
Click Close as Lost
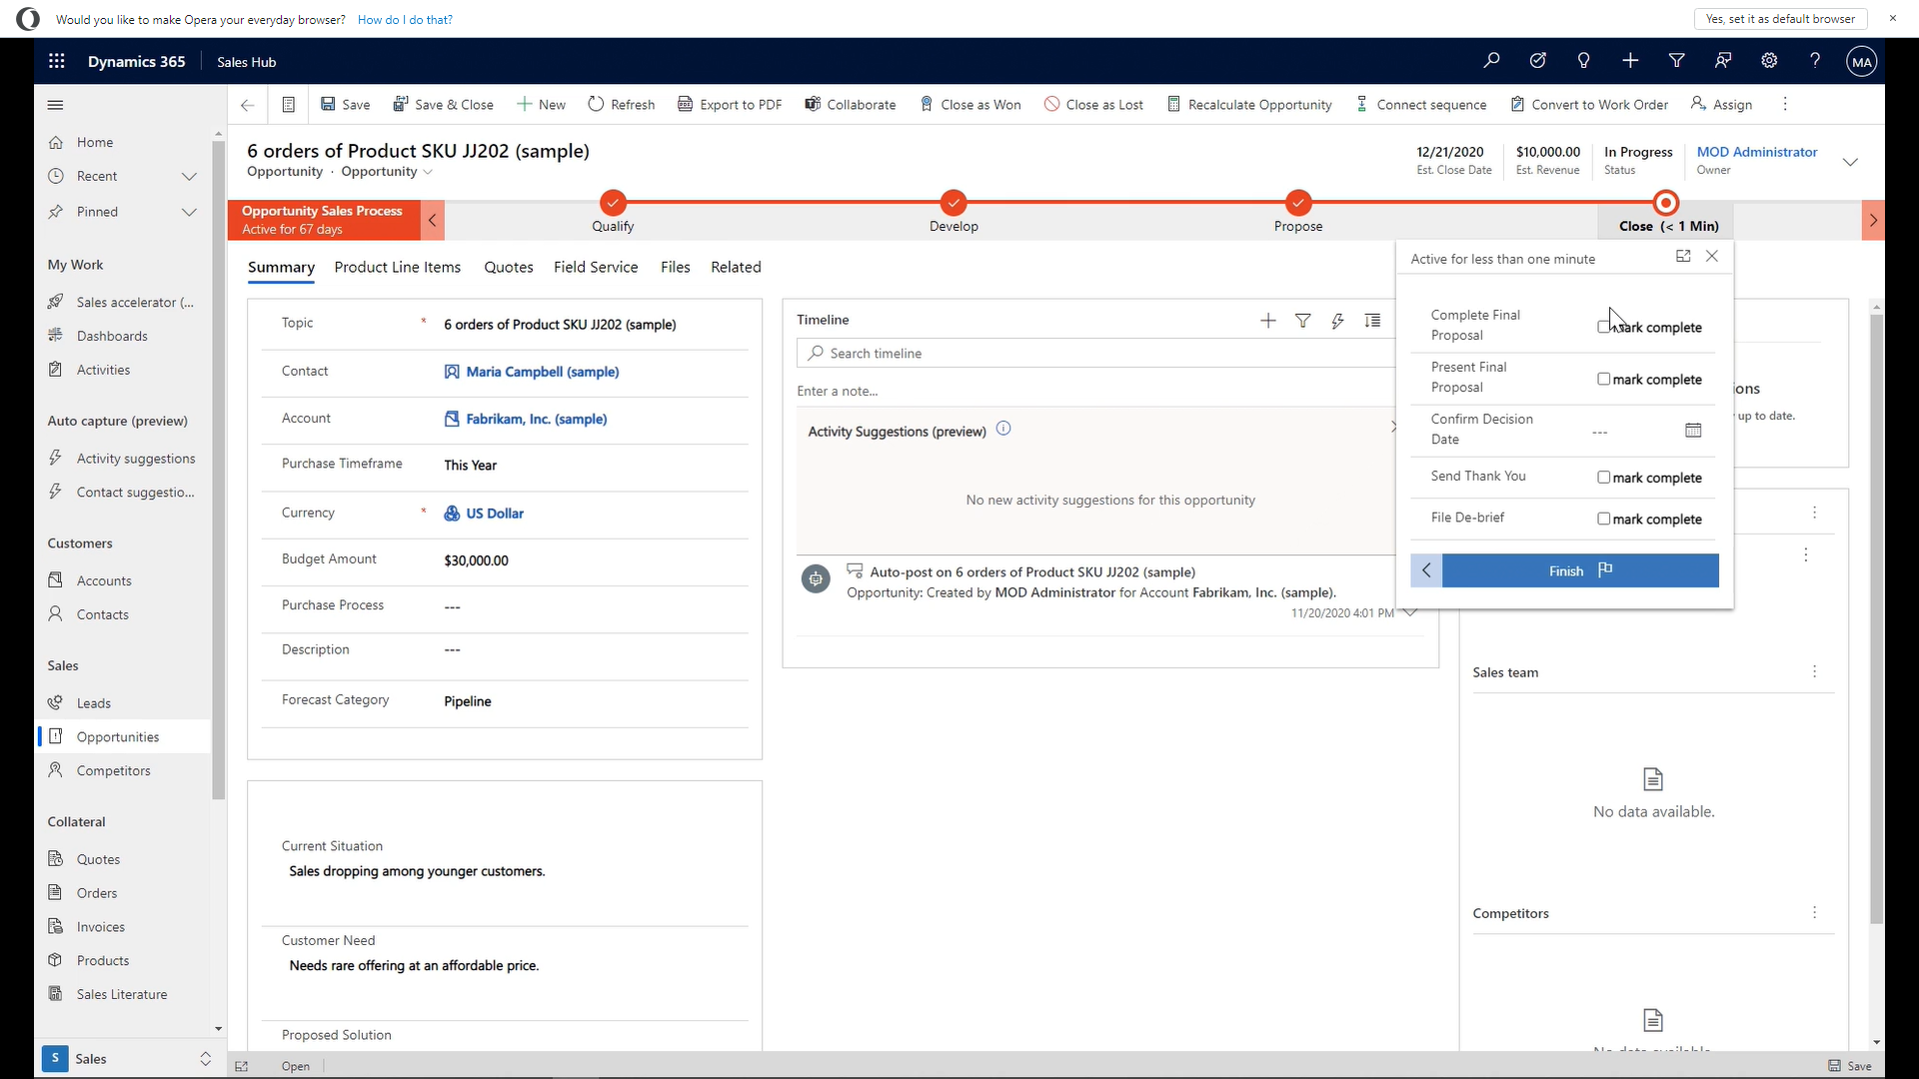1093,104
